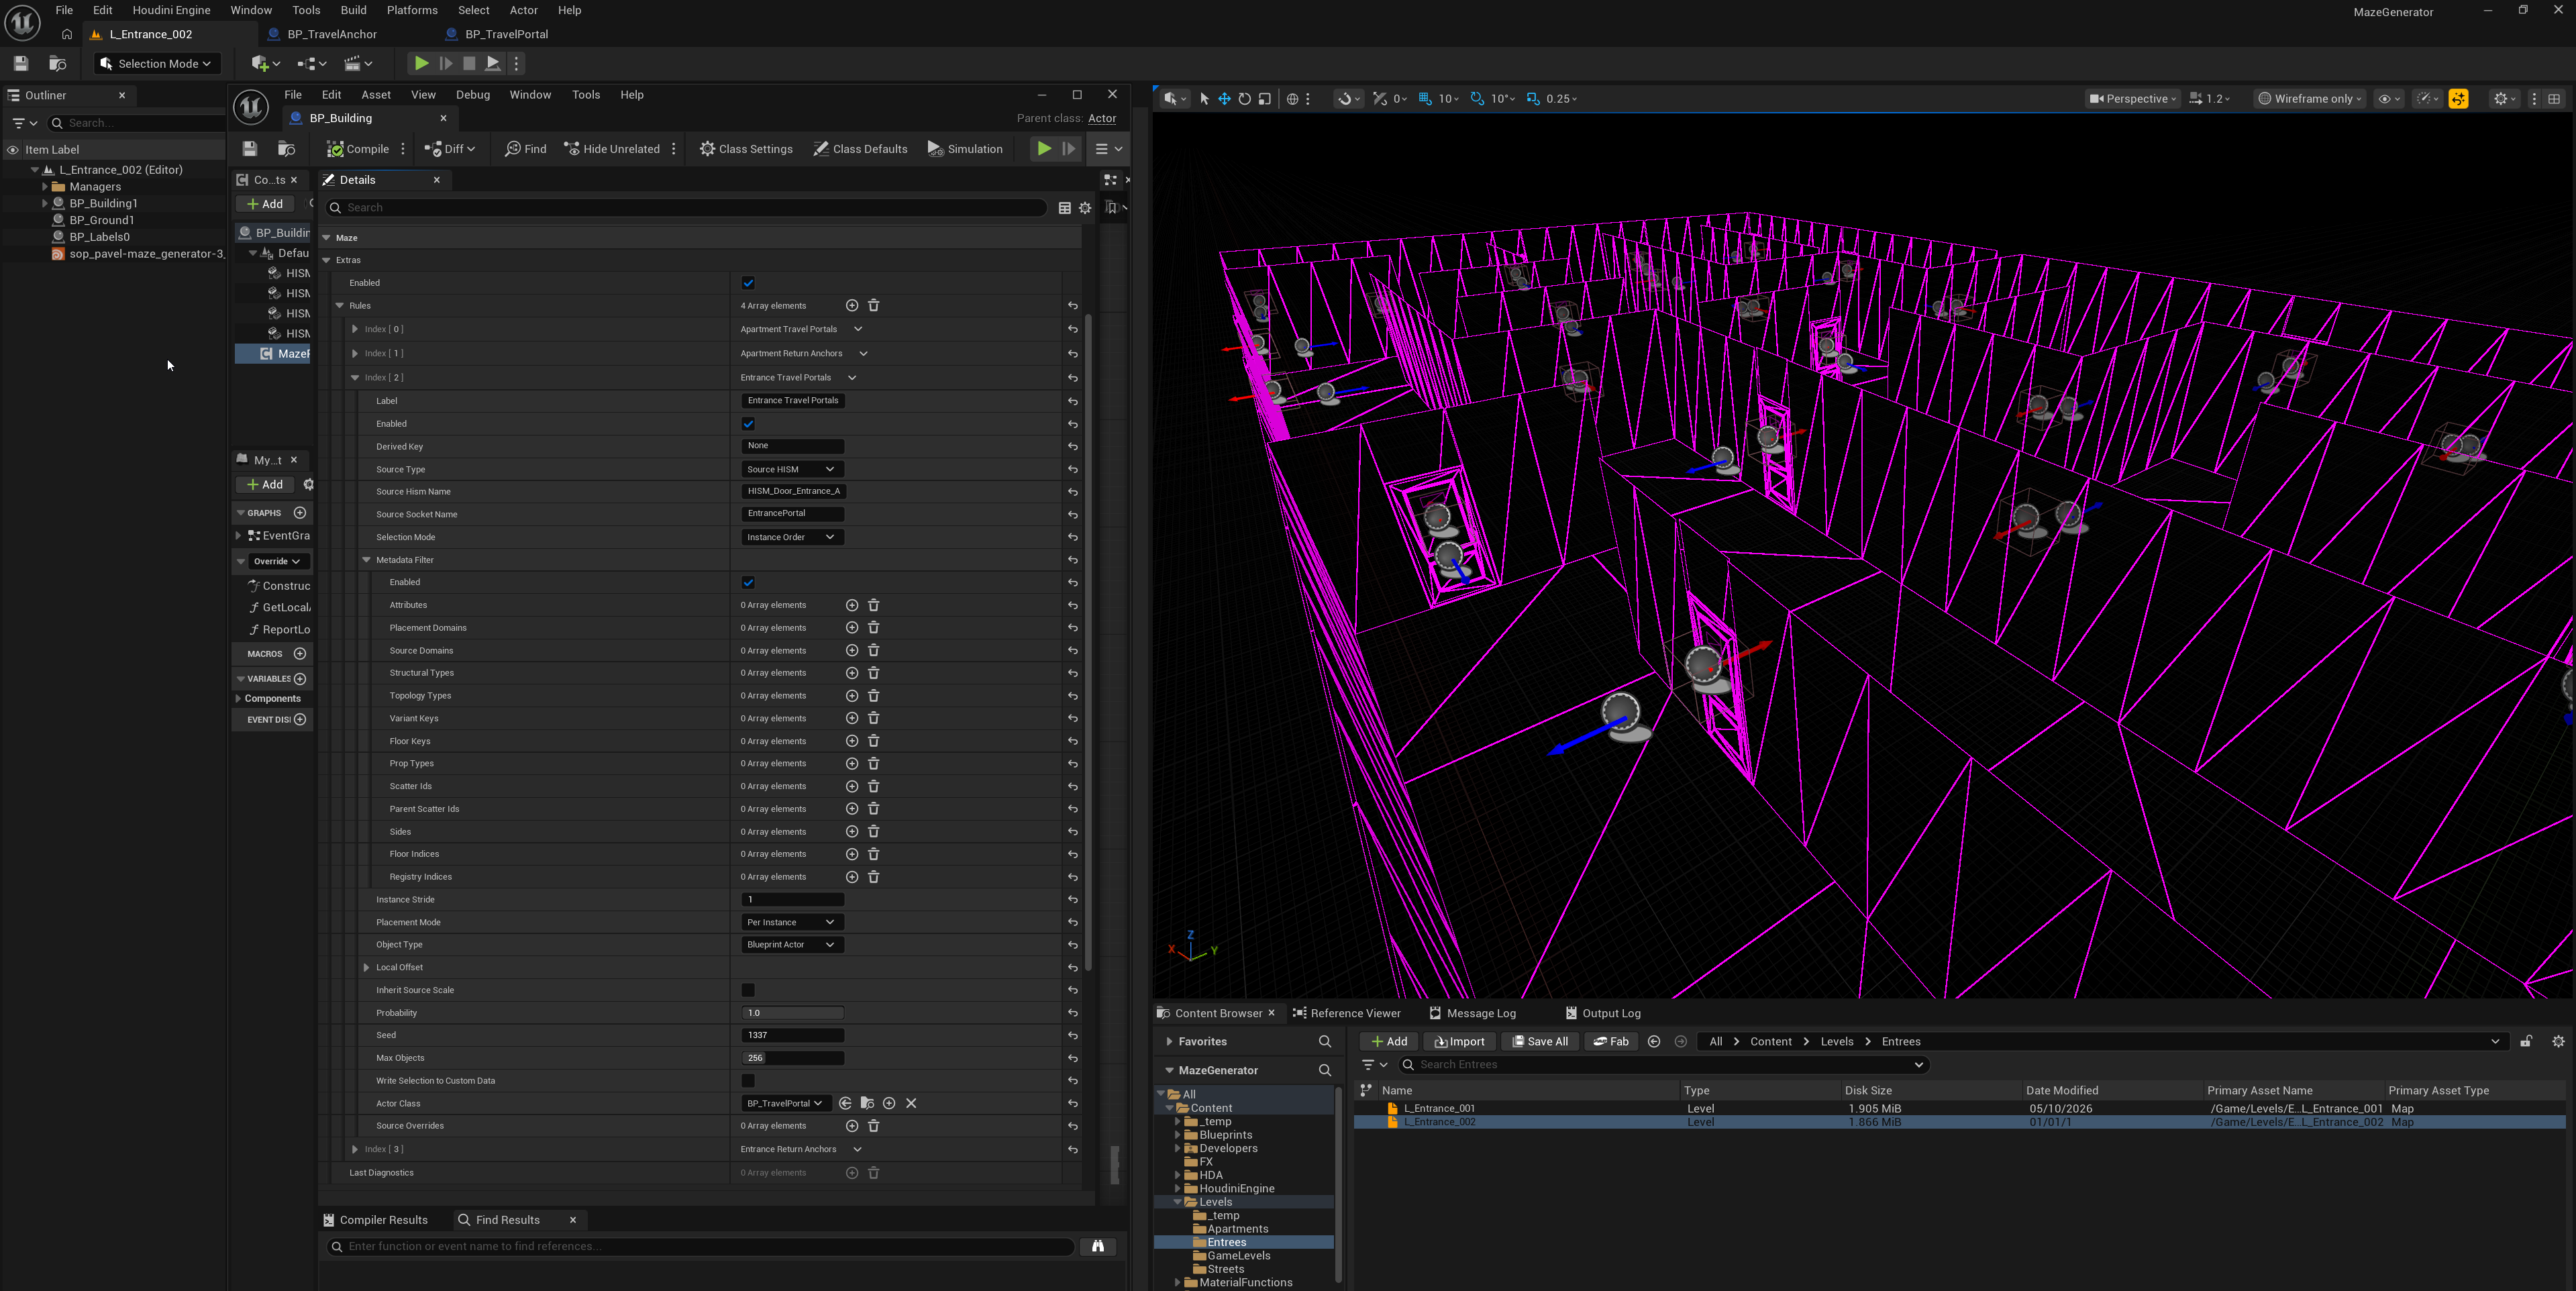Click the Simulation button
This screenshot has height=1291, width=2576.
click(965, 149)
